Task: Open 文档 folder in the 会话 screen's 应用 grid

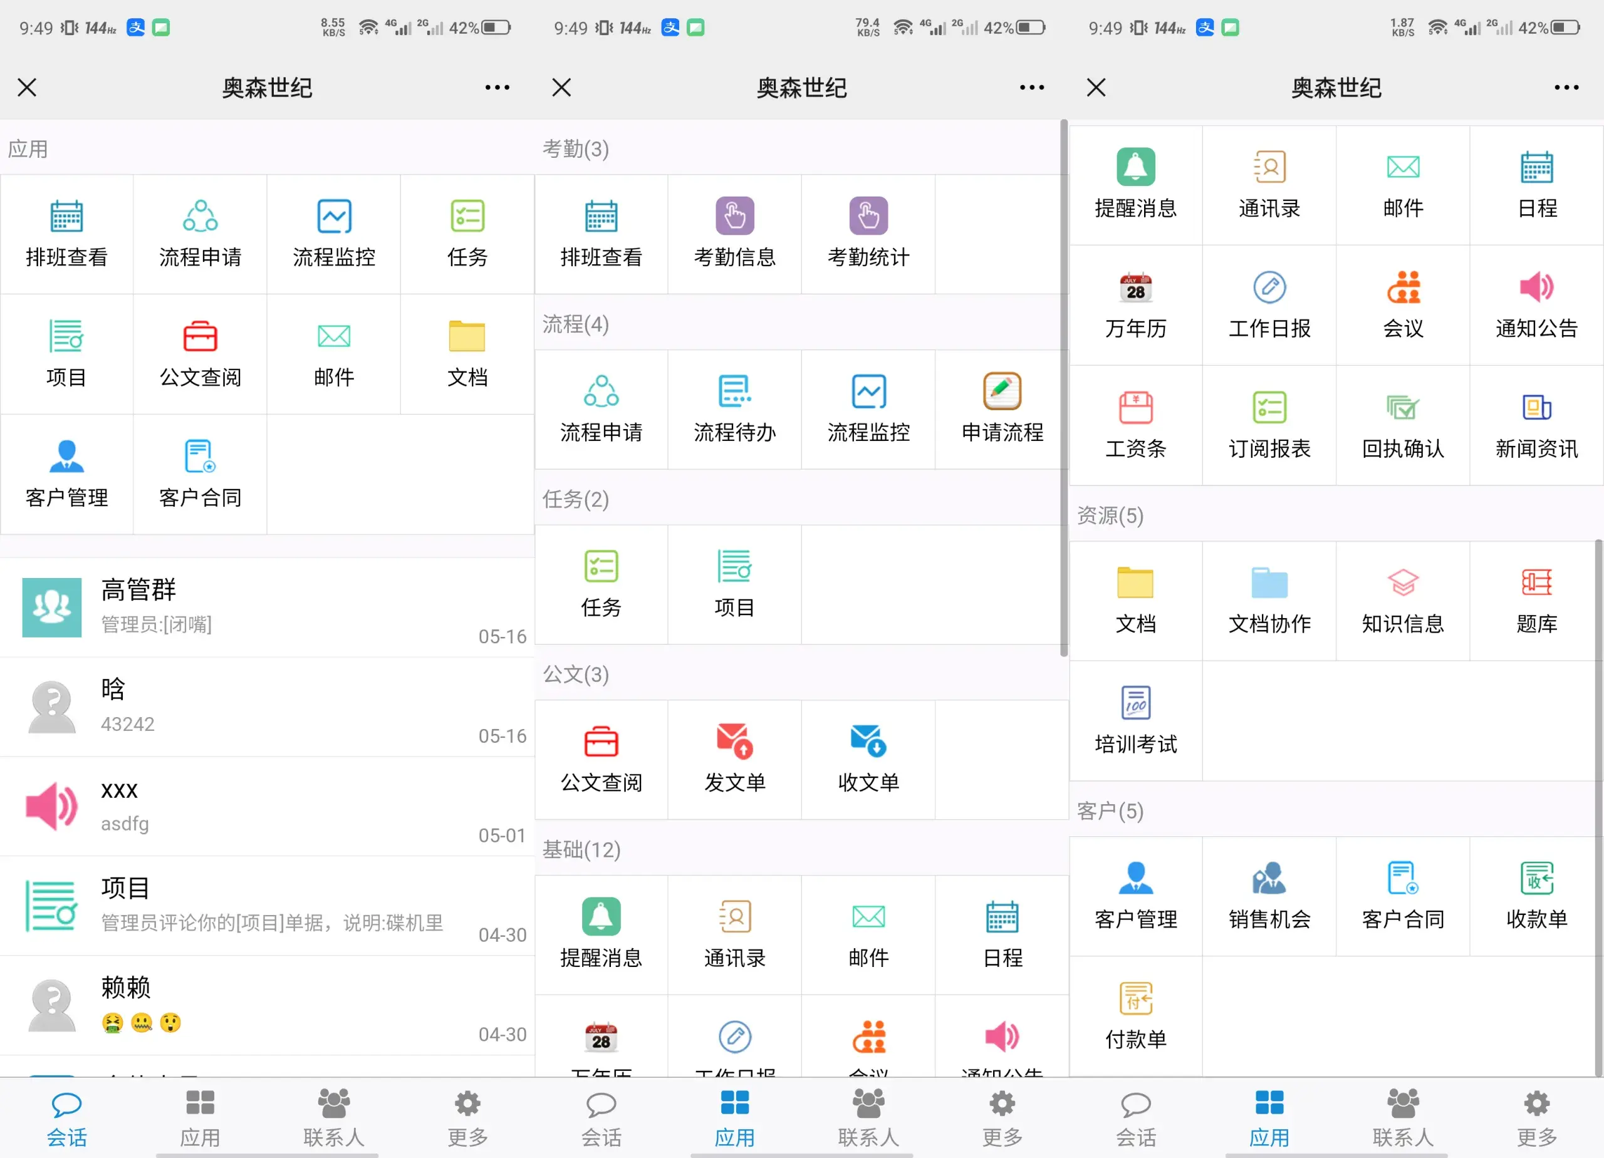Action: point(467,354)
